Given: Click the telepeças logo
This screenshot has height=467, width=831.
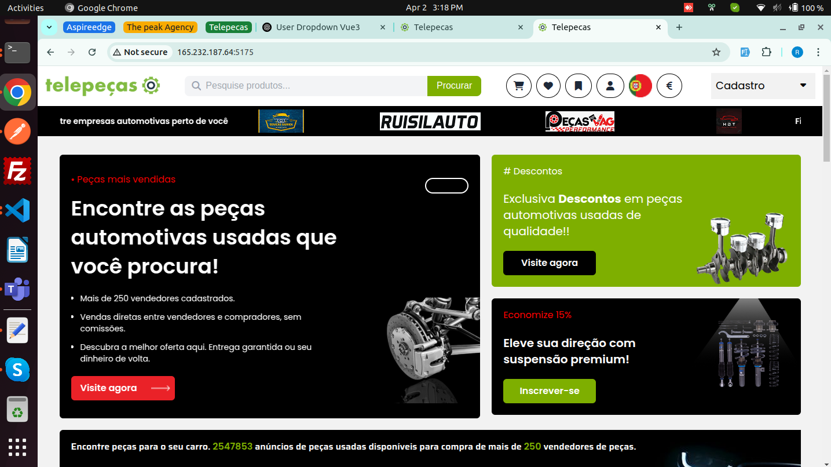Looking at the screenshot, I should (x=102, y=86).
